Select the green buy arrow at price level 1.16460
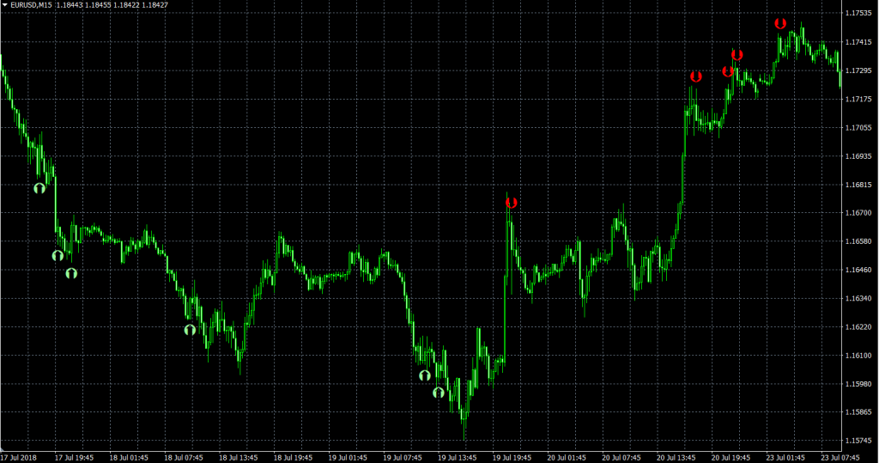The image size is (879, 463). pyautogui.click(x=71, y=273)
